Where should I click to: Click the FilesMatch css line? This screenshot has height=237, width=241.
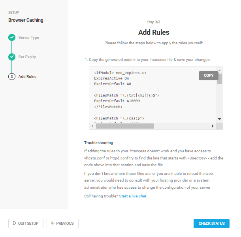(x=119, y=118)
